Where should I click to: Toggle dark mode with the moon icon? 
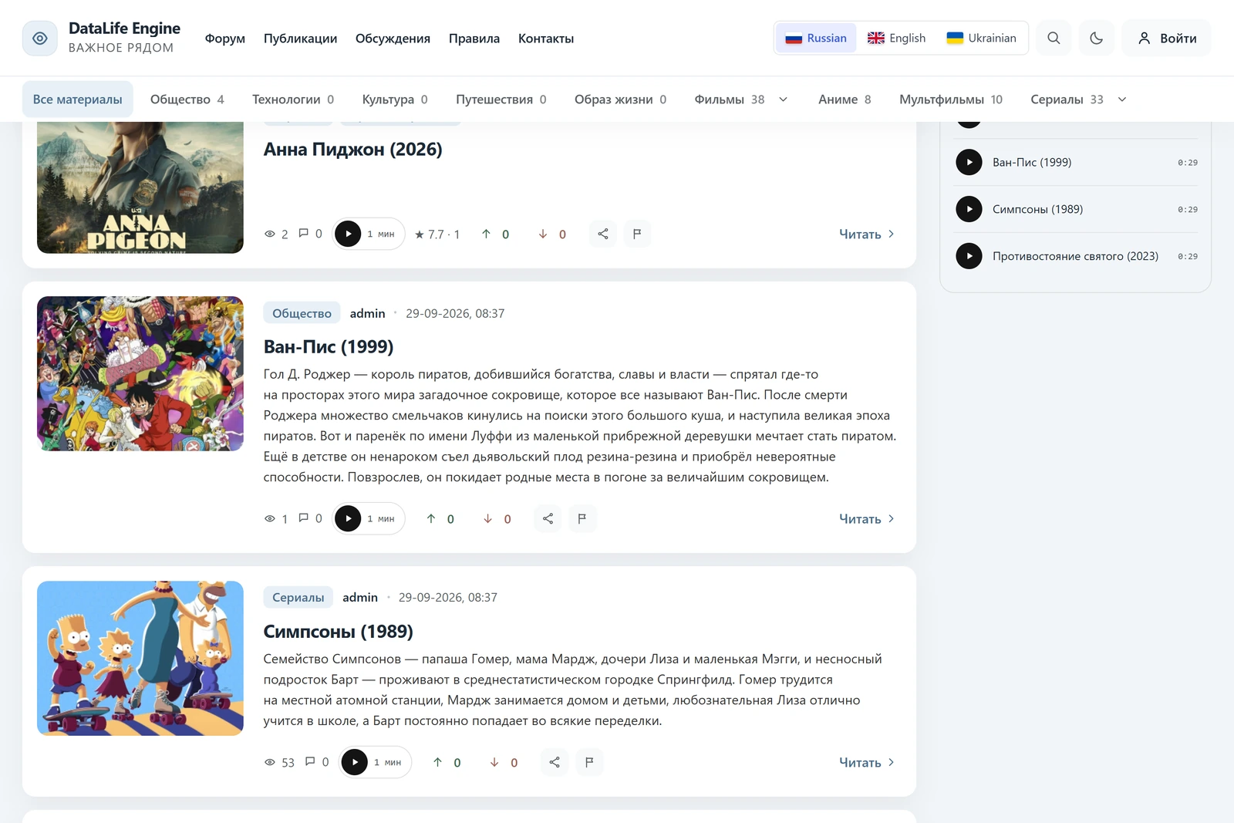(x=1096, y=39)
